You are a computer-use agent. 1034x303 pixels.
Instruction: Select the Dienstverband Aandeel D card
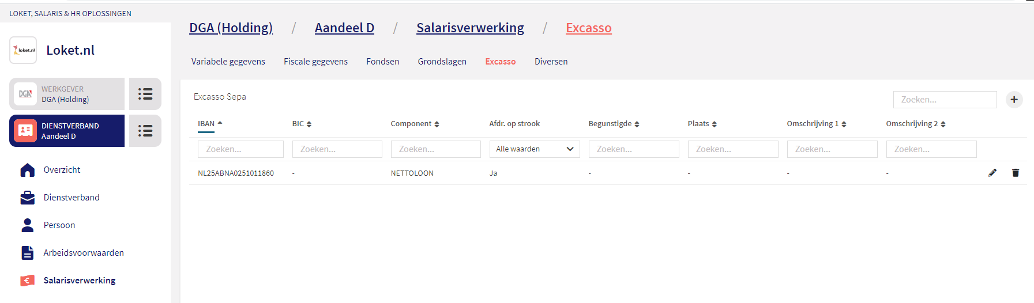click(x=67, y=131)
